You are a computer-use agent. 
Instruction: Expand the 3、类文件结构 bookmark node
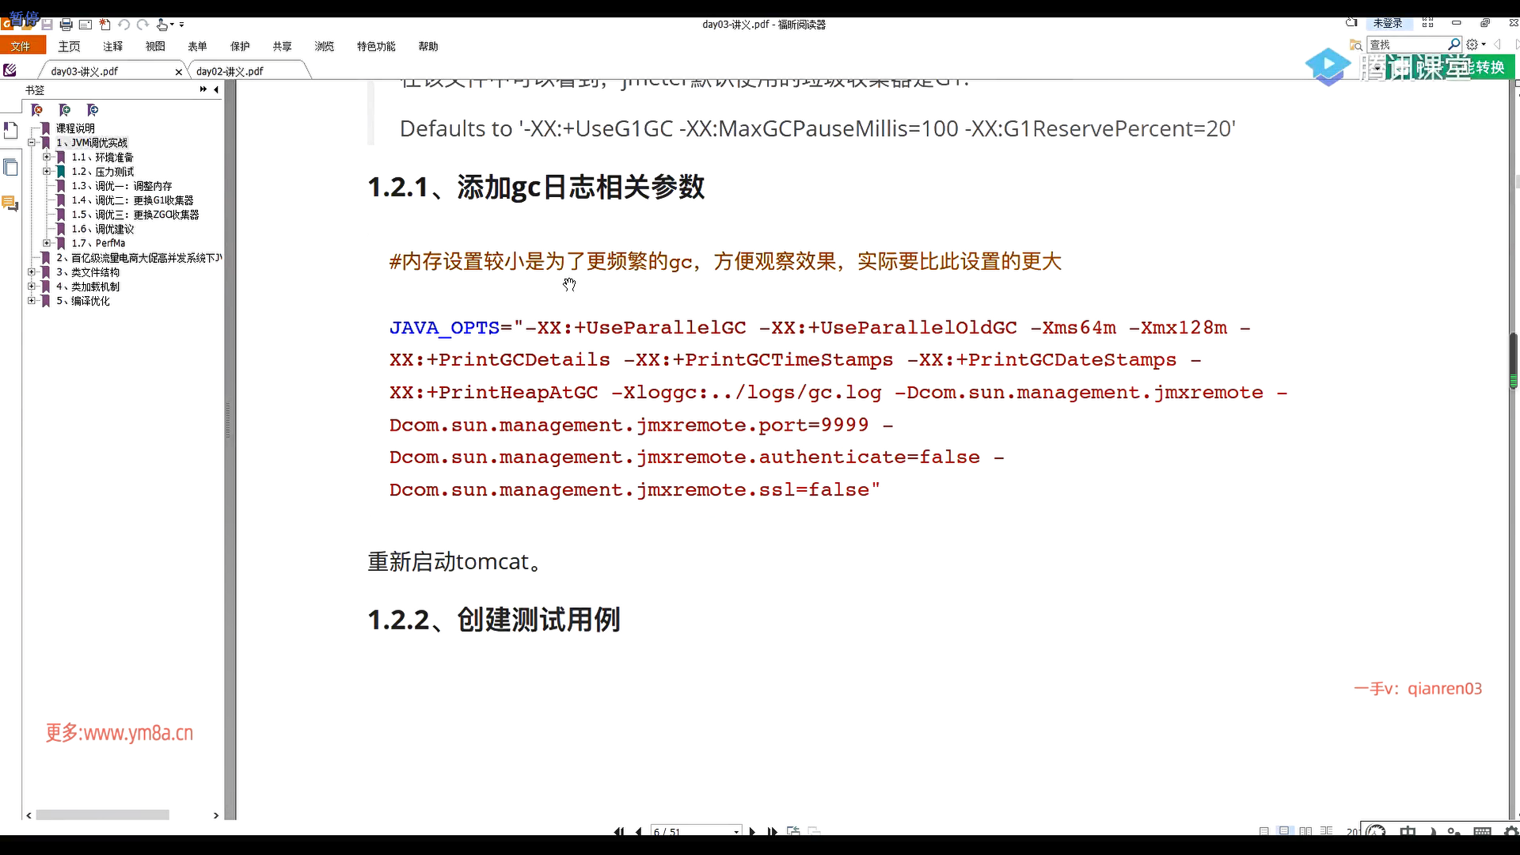click(x=32, y=272)
